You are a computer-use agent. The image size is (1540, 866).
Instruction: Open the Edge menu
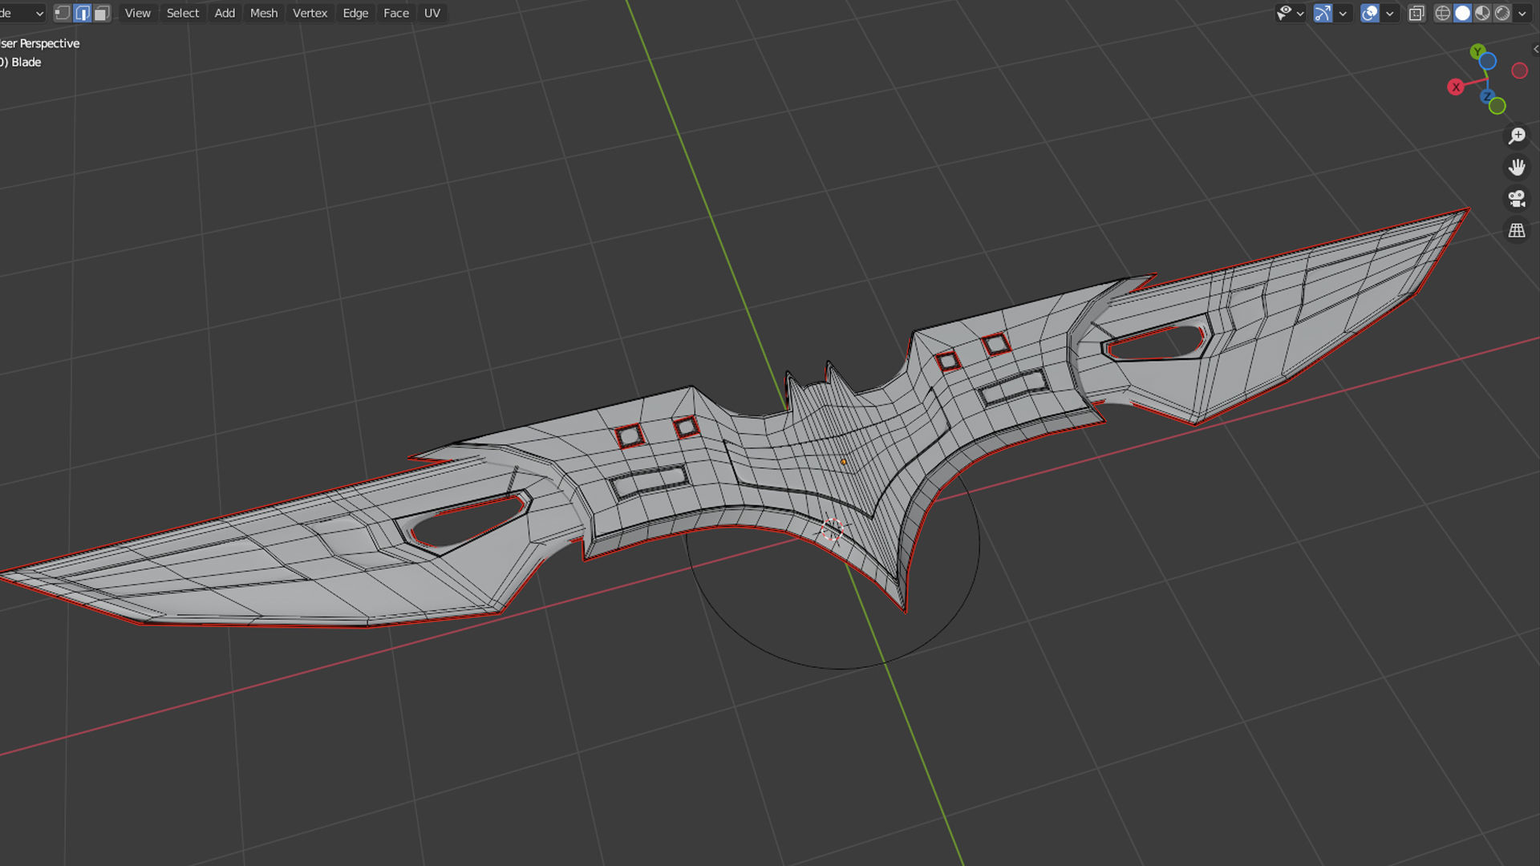(355, 13)
